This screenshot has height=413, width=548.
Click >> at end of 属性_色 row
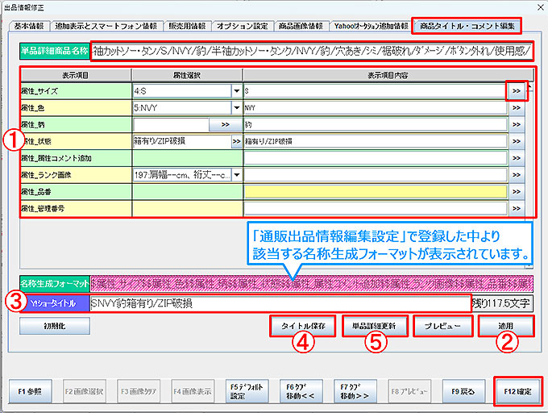pos(517,108)
